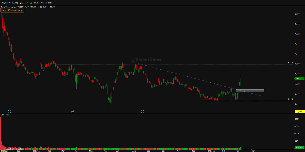This screenshot has height=152, width=305.
Task: Click the dividend D marker before April 2025
Action: click(x=73, y=111)
